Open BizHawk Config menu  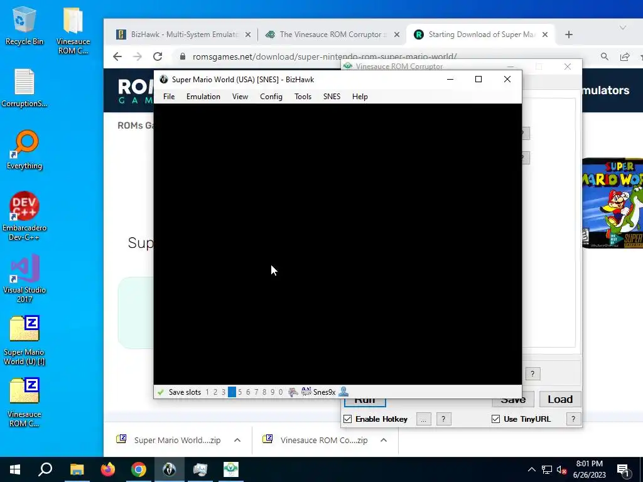pyautogui.click(x=271, y=97)
